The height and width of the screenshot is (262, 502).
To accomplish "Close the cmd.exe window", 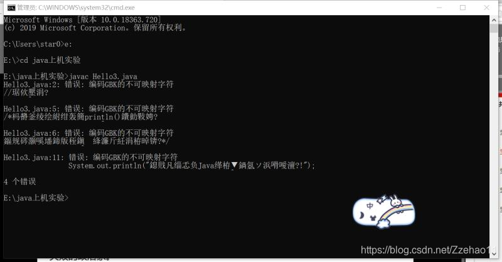I will tap(486, 8).
